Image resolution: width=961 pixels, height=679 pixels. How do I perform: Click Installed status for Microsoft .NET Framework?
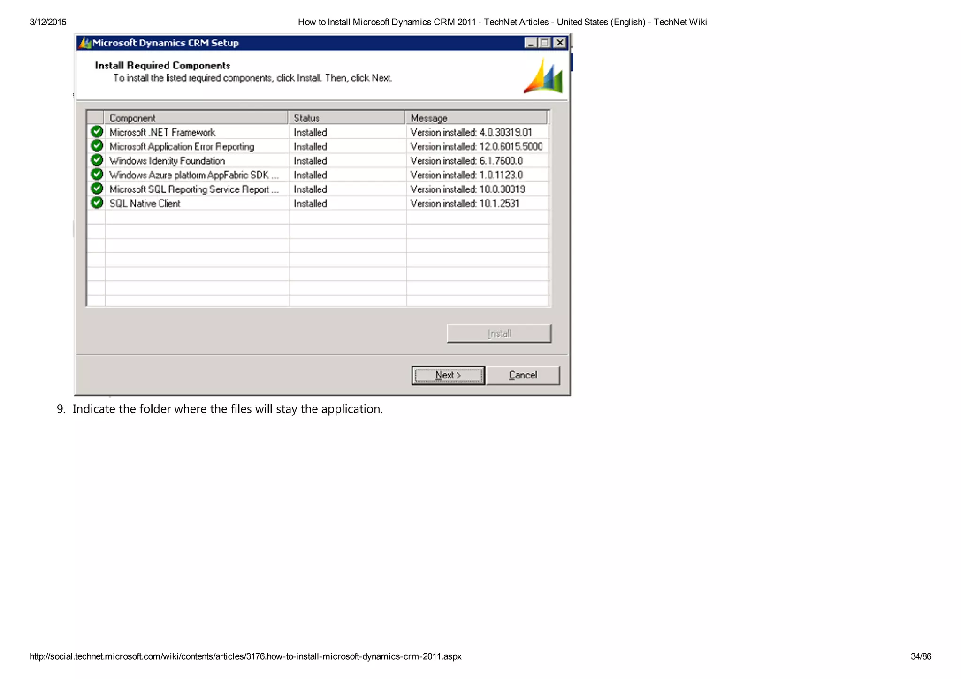310,132
